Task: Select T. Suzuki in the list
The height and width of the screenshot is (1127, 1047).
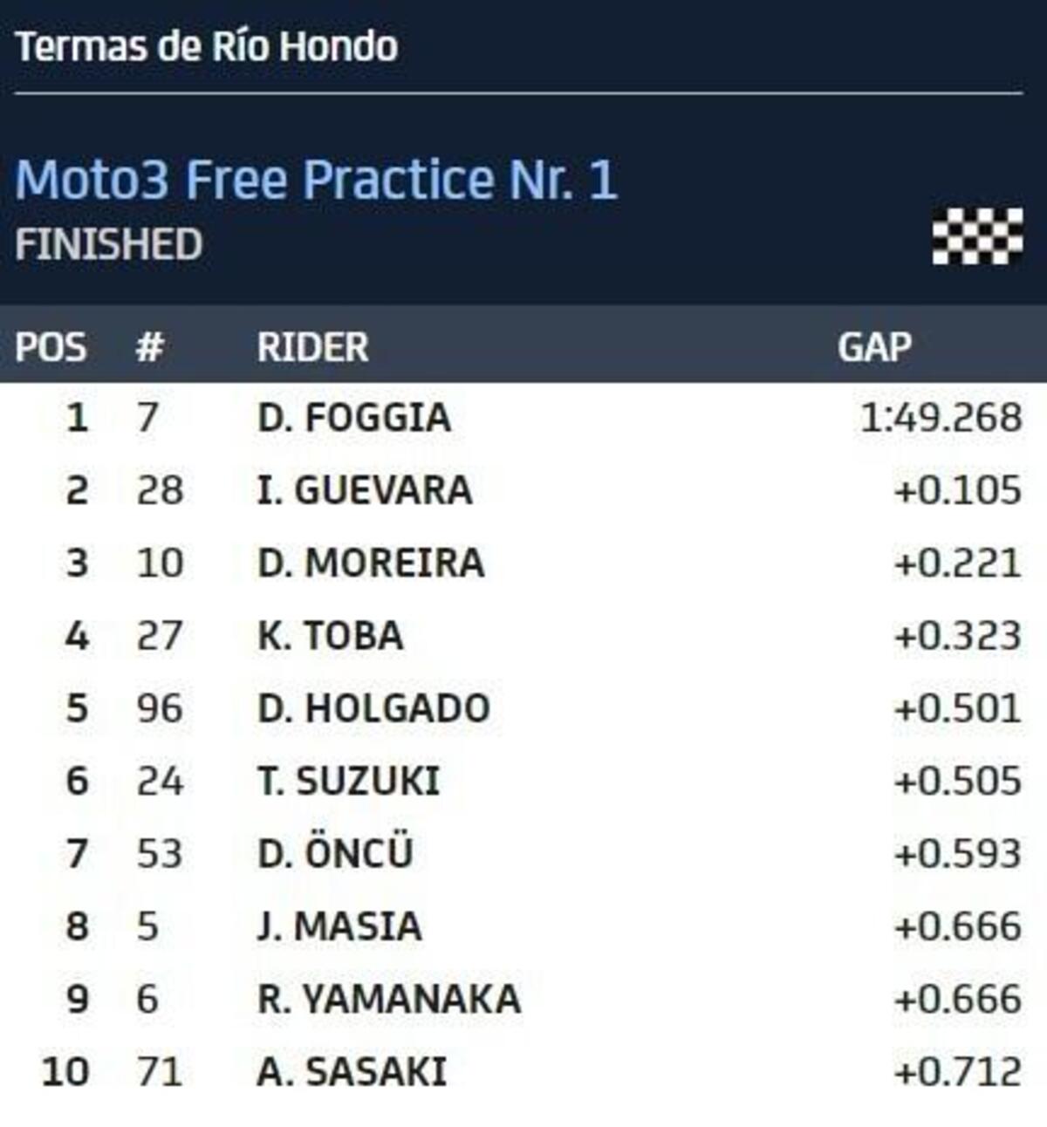Action: (349, 781)
